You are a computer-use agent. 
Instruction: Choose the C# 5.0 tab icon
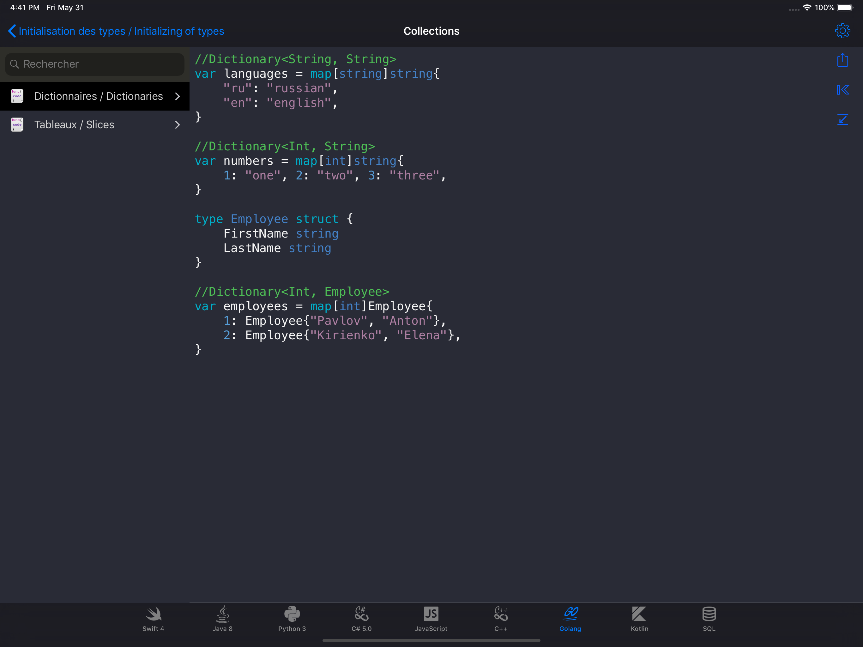[361, 619]
